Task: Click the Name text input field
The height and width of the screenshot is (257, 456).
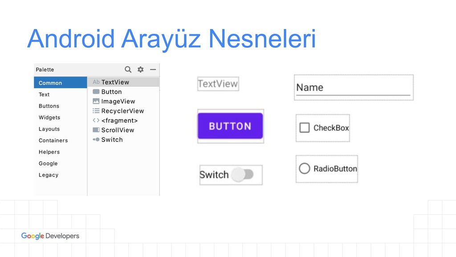Action: click(354, 87)
